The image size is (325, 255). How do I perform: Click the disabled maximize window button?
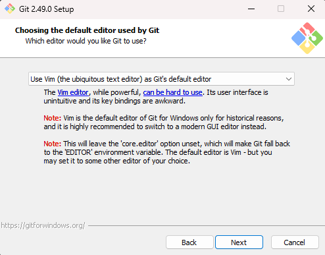(x=281, y=9)
